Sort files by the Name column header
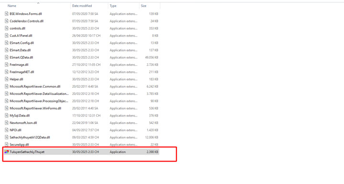This screenshot has height=184, width=344. tap(12, 6)
